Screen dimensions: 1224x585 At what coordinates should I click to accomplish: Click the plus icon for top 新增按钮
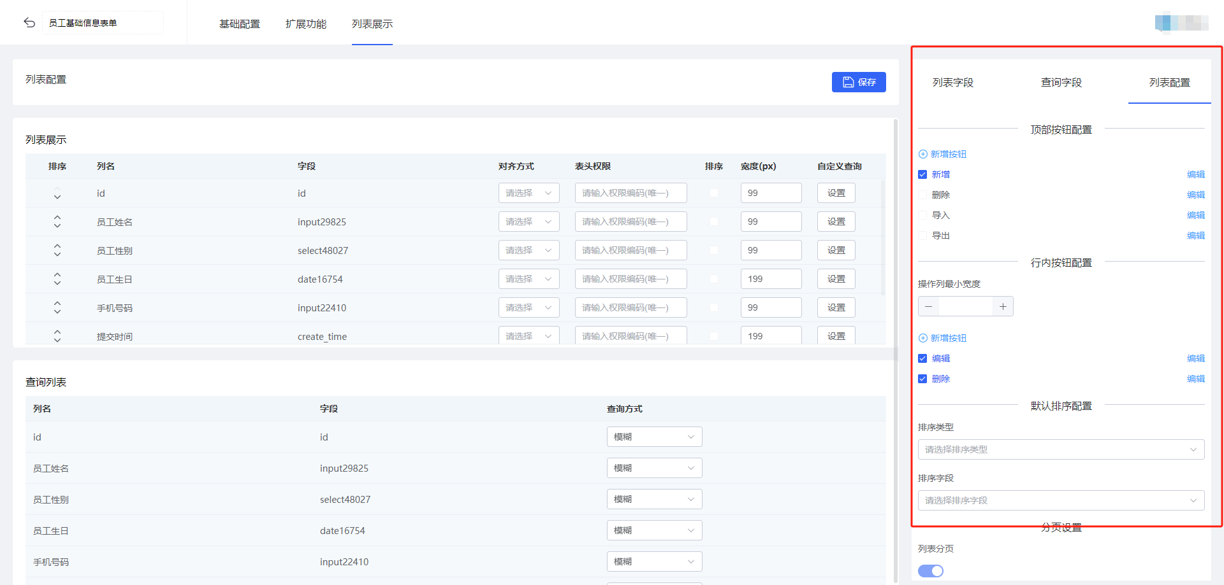tap(922, 154)
